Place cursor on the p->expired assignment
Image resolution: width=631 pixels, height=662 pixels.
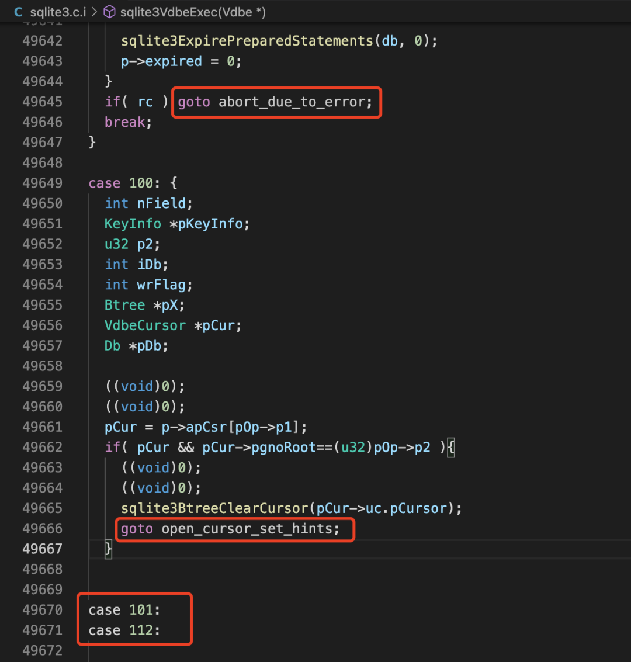pyautogui.click(x=181, y=61)
